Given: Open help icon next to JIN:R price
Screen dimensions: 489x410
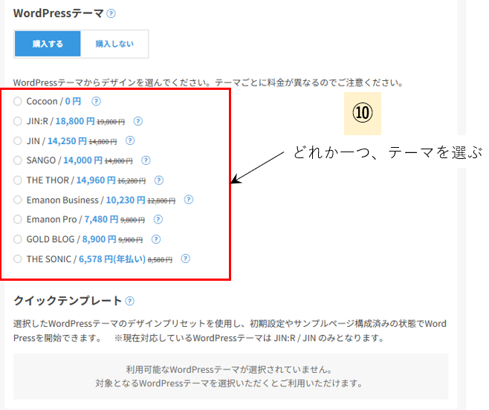Looking at the screenshot, I should coord(137,121).
